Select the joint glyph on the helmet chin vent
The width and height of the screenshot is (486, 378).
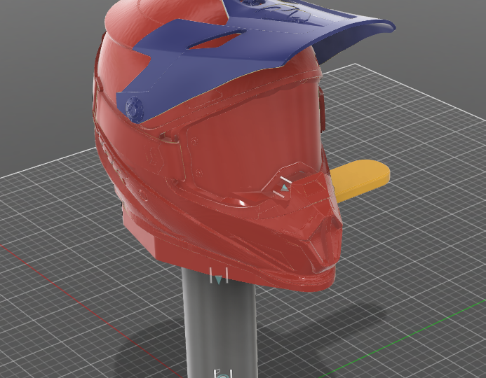(283, 187)
